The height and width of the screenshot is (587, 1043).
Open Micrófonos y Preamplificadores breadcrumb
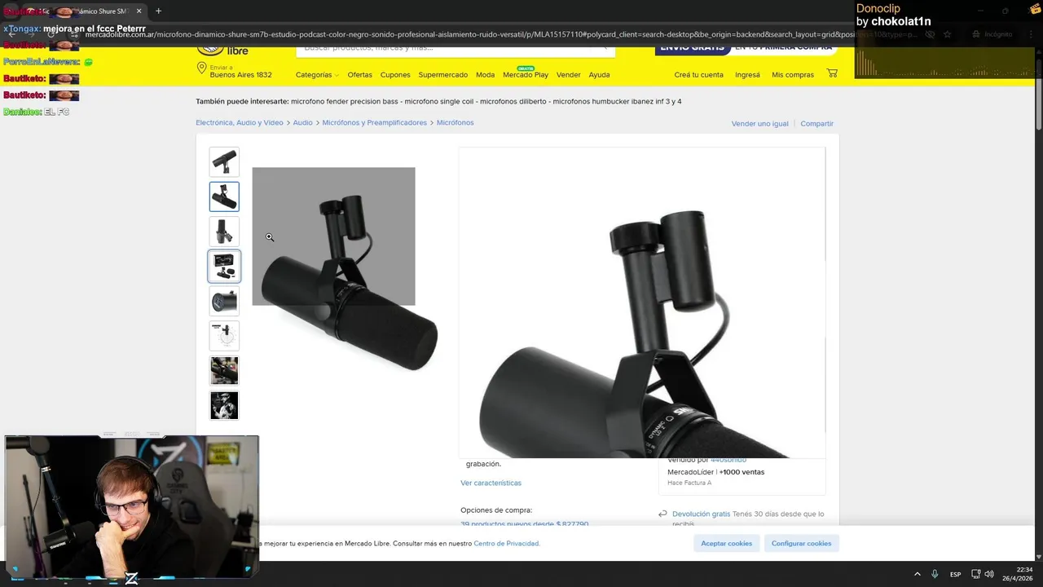click(x=374, y=122)
